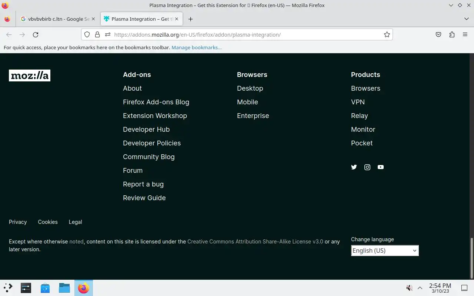Open the tracking protection shield icon
474x296 pixels.
coord(87,34)
